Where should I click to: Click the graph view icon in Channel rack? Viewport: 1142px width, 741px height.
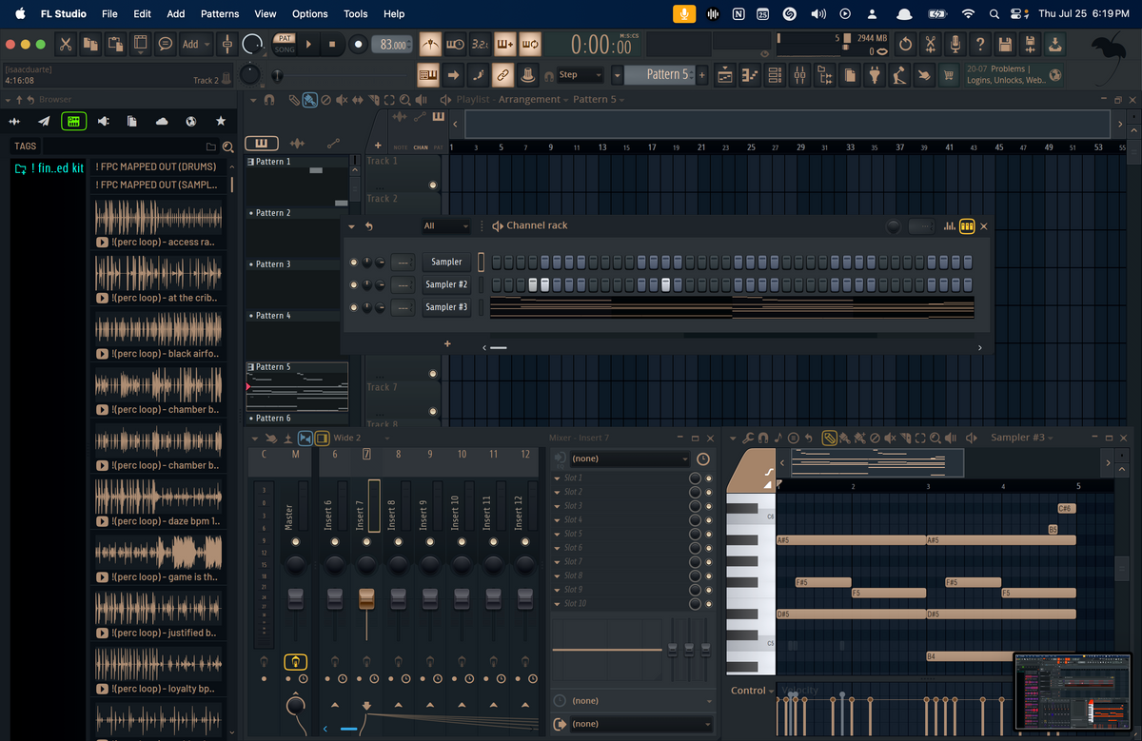(950, 226)
